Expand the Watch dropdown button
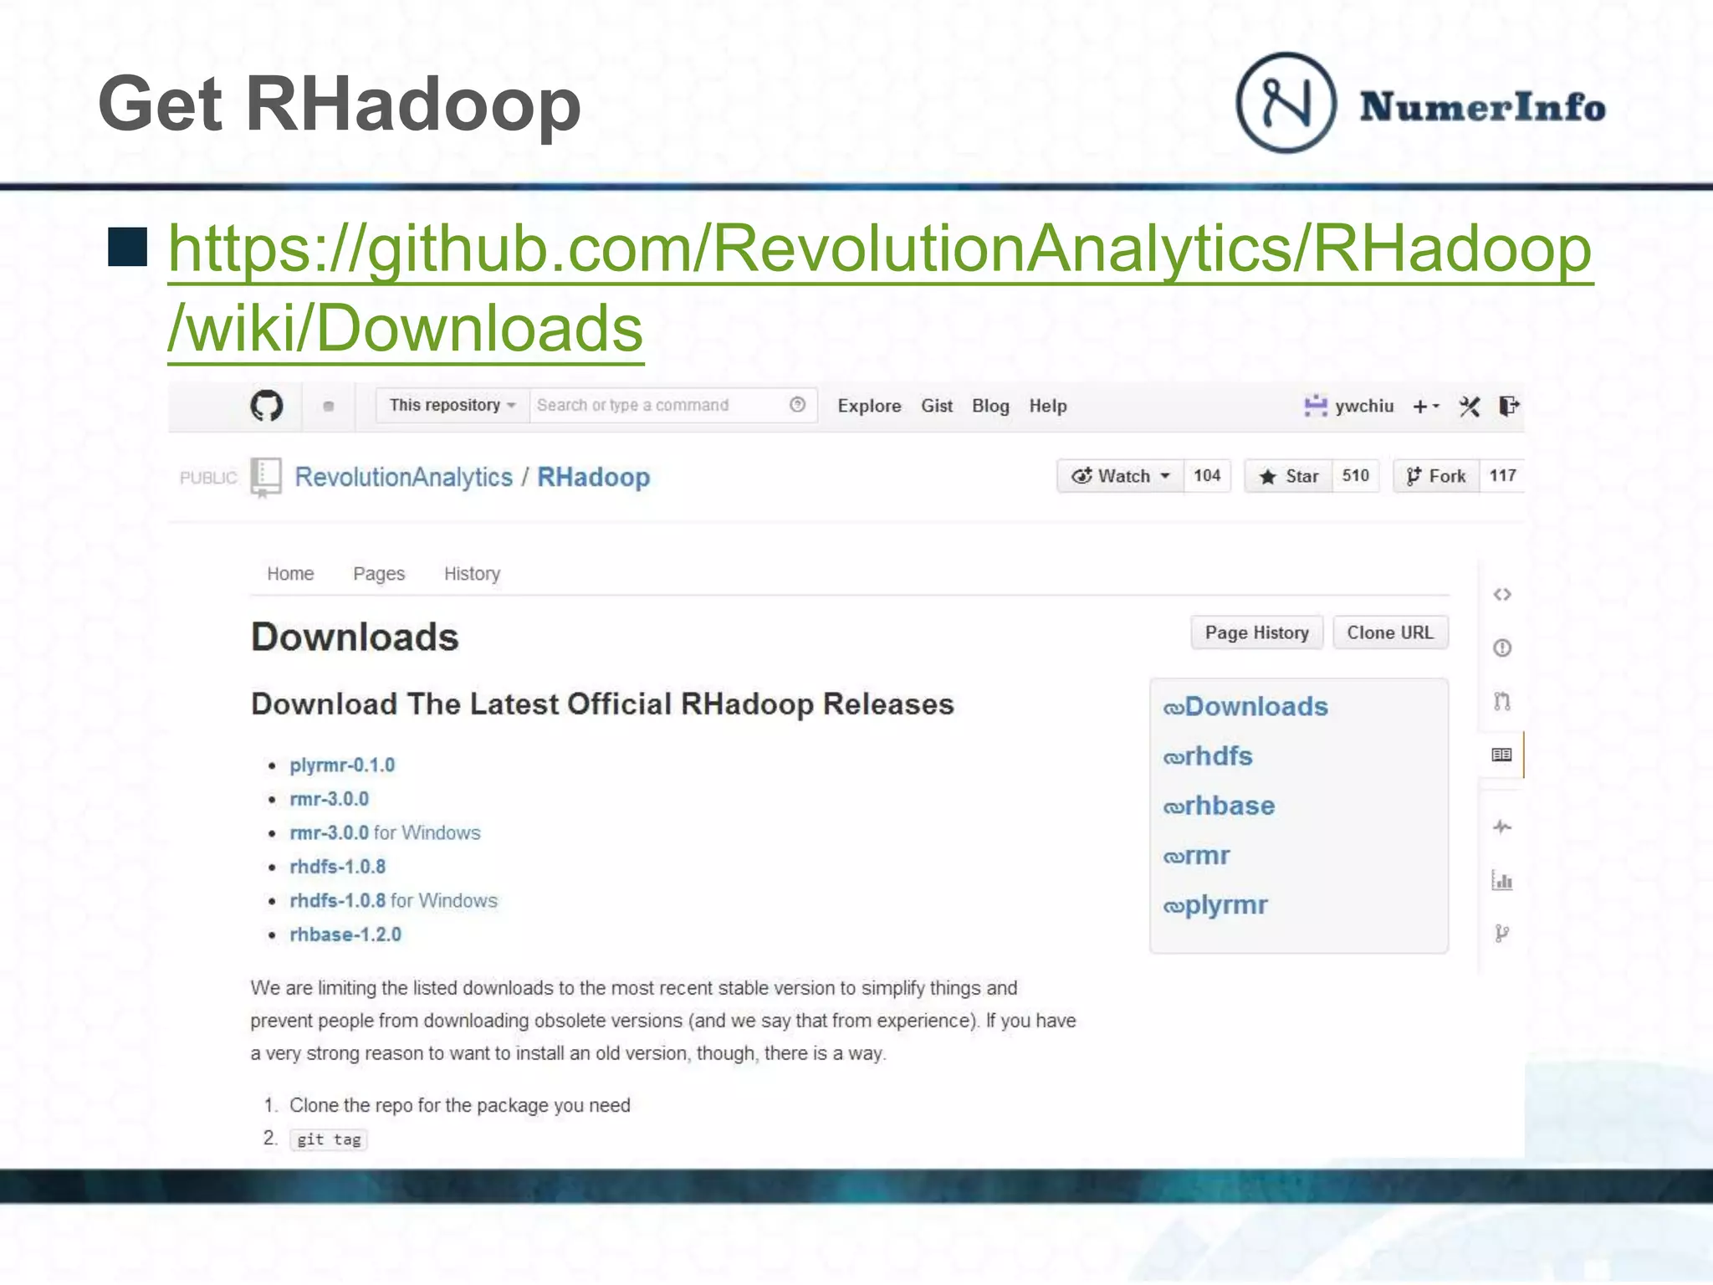Screen dimensions: 1713x1285 (x=1121, y=476)
